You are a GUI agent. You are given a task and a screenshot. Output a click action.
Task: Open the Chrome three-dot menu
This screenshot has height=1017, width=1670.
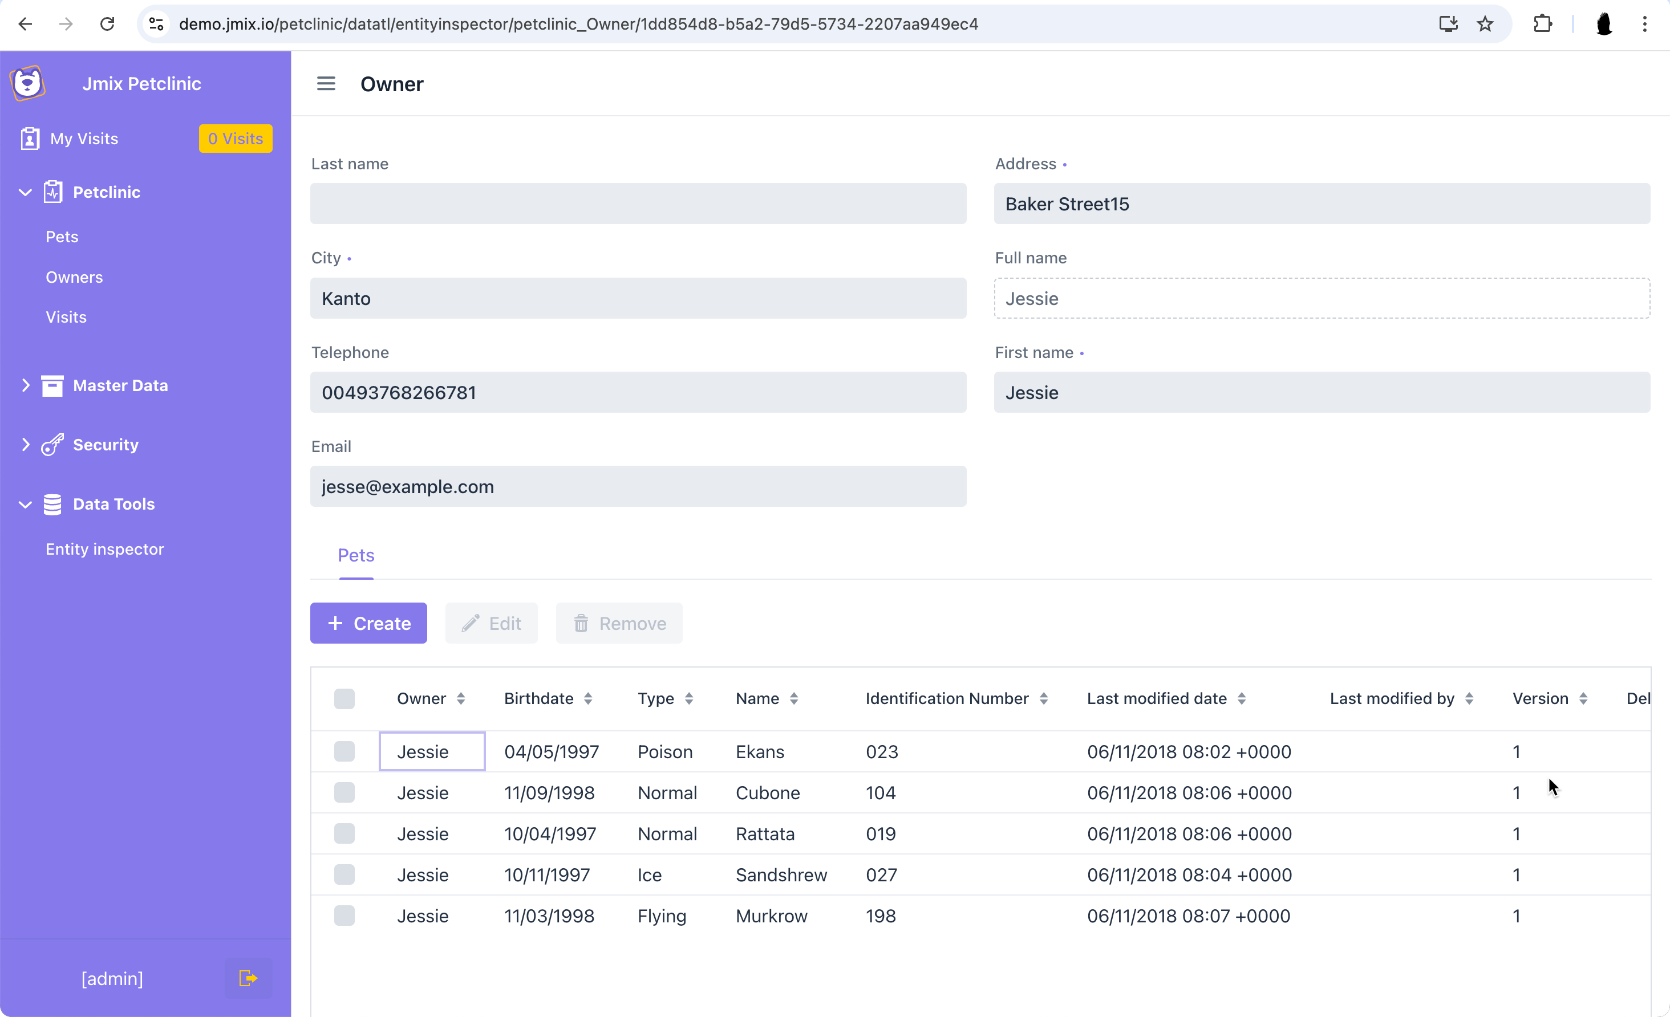coord(1644,25)
